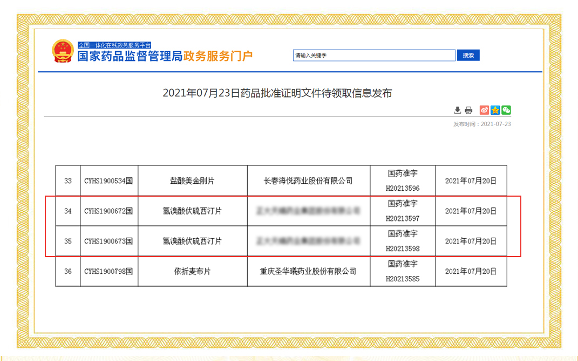
Task: Click the 搜索 search button
Action: tap(468, 55)
